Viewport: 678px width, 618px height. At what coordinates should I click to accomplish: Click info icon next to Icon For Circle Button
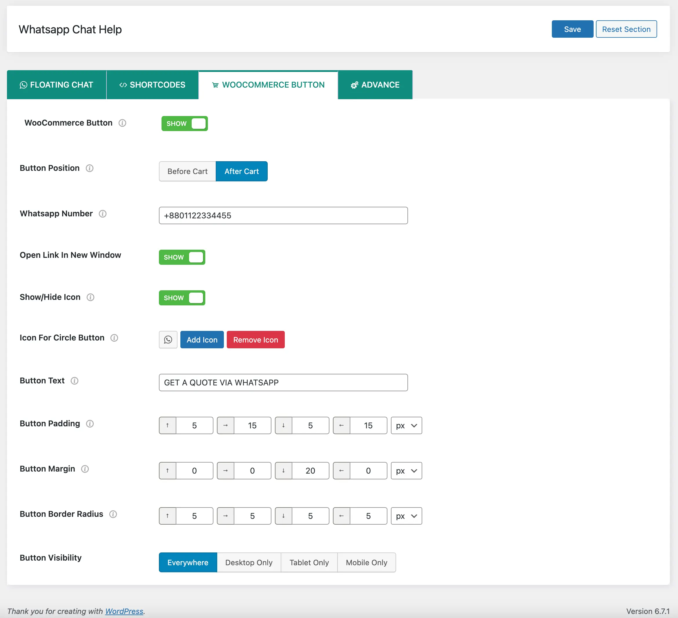pos(114,338)
